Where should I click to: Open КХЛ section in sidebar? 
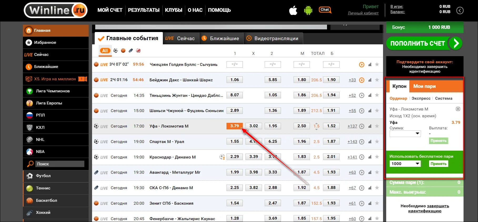[56, 128]
